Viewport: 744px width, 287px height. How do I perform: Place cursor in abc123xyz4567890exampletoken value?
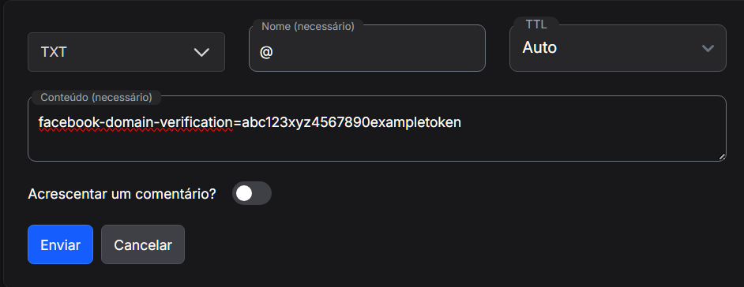(x=351, y=123)
